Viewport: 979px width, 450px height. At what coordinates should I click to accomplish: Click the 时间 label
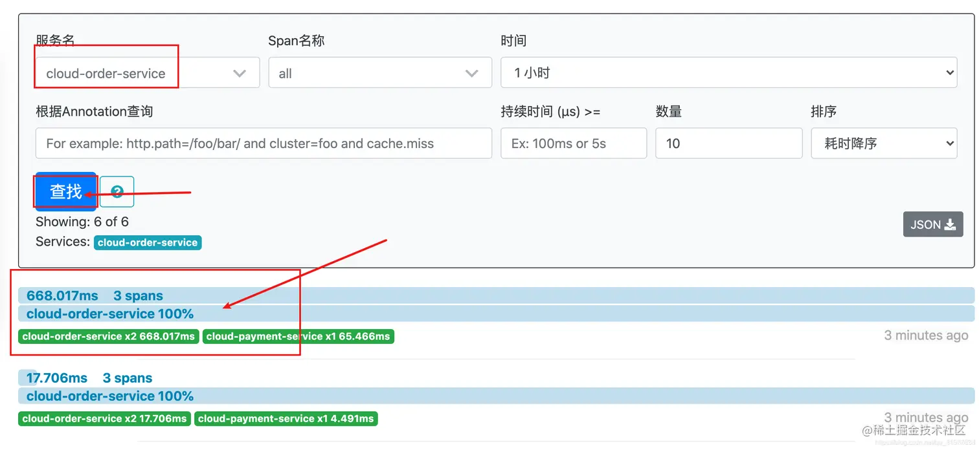coord(513,41)
